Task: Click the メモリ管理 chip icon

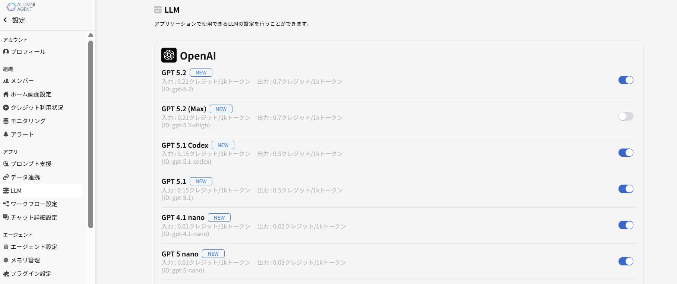Action: coord(6,260)
